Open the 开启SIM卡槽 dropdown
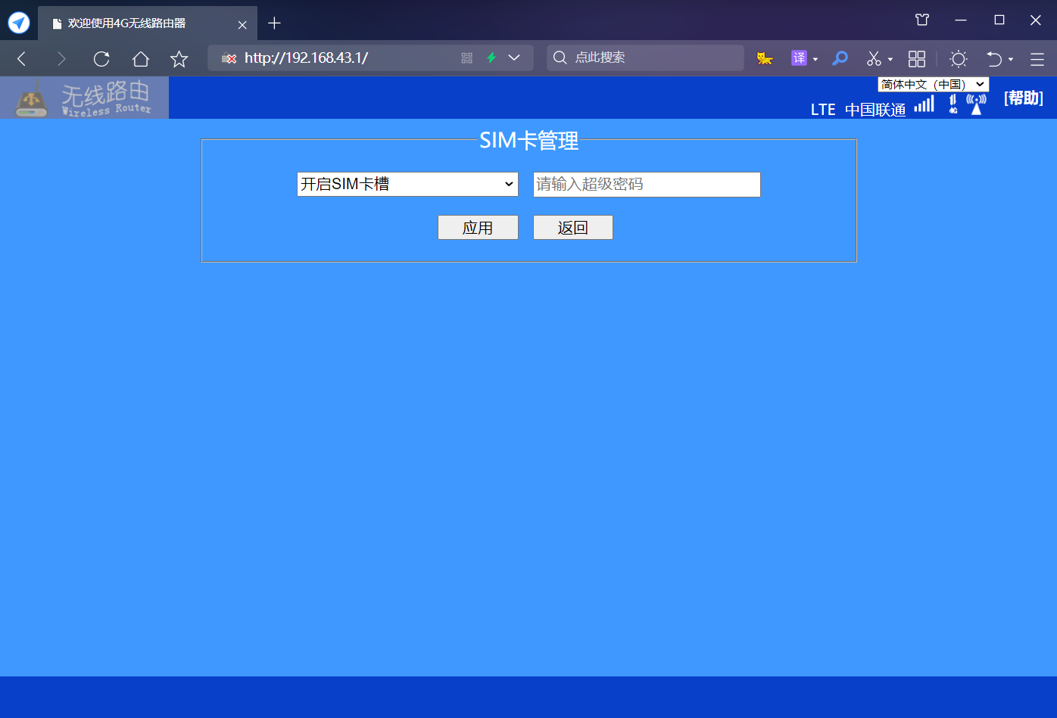 pos(407,184)
